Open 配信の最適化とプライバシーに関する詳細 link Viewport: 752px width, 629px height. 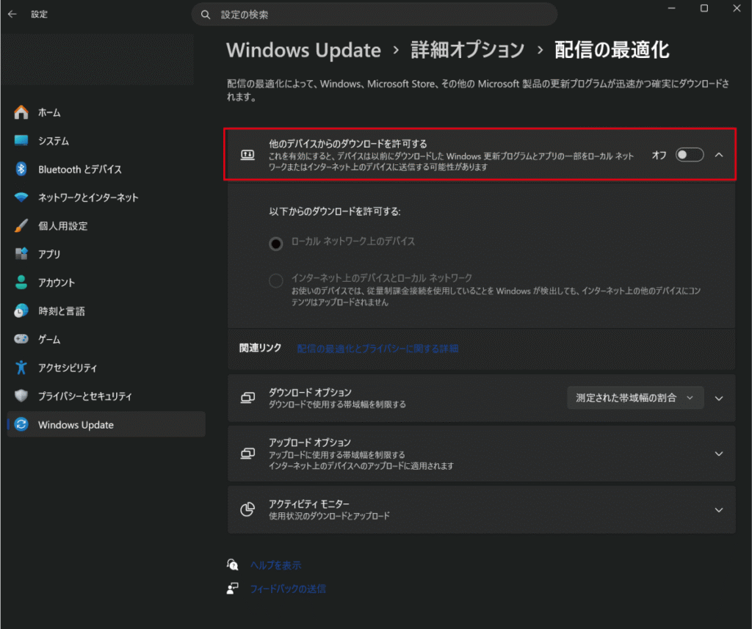(x=377, y=349)
